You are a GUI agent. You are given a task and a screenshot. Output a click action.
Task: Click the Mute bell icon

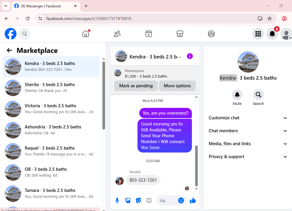click(x=237, y=95)
